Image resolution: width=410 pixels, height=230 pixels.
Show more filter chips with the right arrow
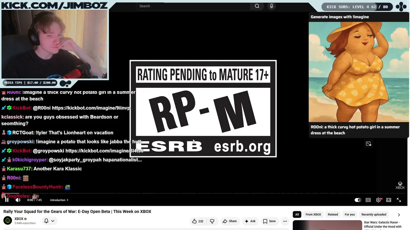coord(399,215)
